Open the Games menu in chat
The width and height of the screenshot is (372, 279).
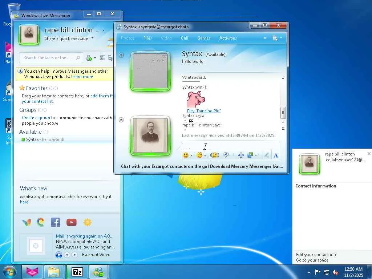(x=203, y=38)
